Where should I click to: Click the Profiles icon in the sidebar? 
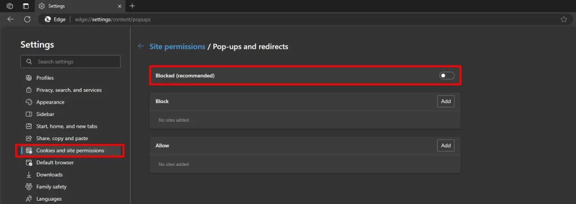point(29,78)
